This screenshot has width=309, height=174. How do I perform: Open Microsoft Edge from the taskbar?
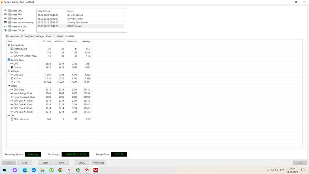point(25,170)
